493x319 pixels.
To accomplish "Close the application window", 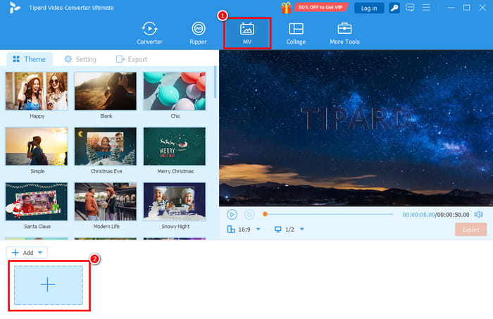I will click(482, 8).
